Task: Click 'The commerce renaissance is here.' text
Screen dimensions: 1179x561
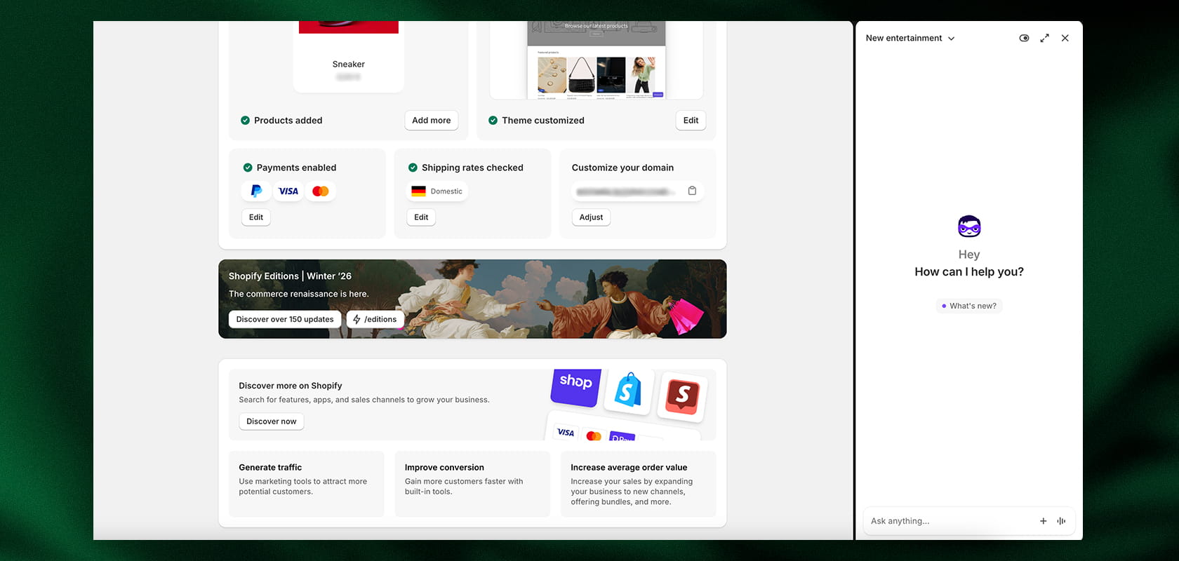Action: coord(298,294)
